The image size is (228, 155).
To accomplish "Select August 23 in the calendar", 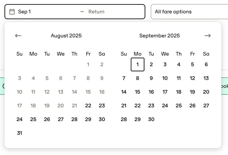I will pyautogui.click(x=102, y=106).
